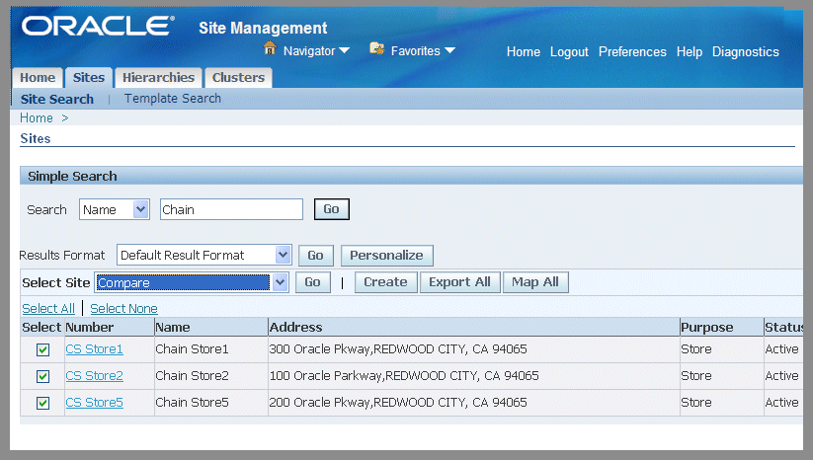This screenshot has height=460, width=813.
Task: Click the Select None link
Action: point(123,308)
